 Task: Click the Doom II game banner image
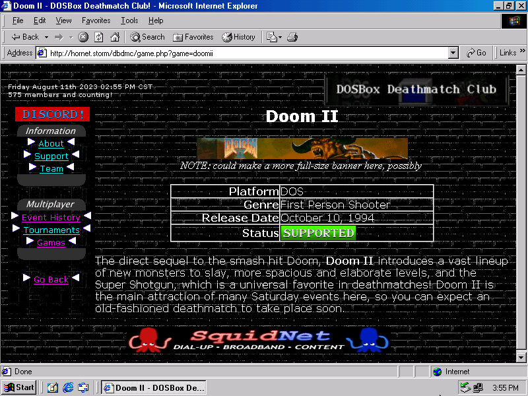click(302, 148)
